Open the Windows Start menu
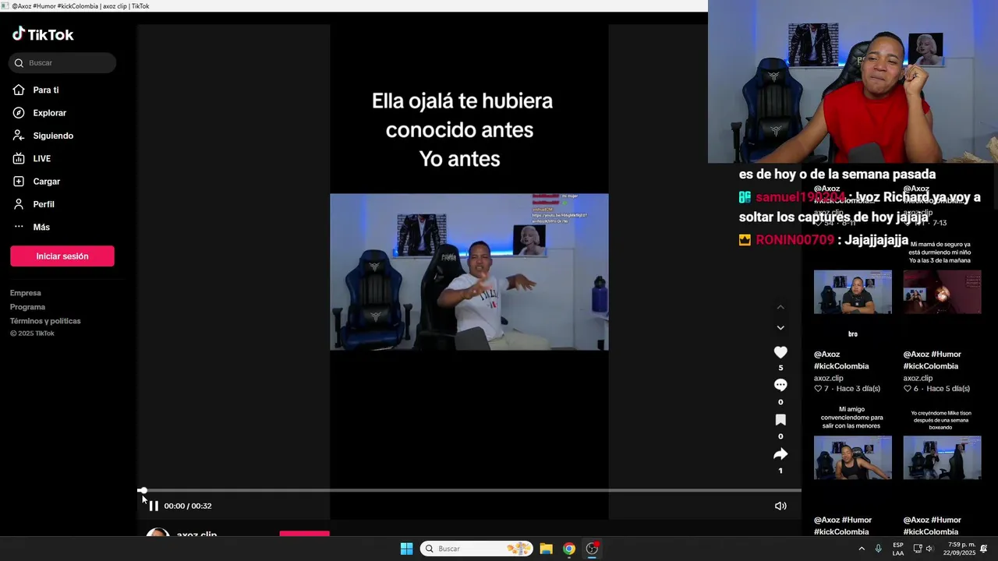 406,549
